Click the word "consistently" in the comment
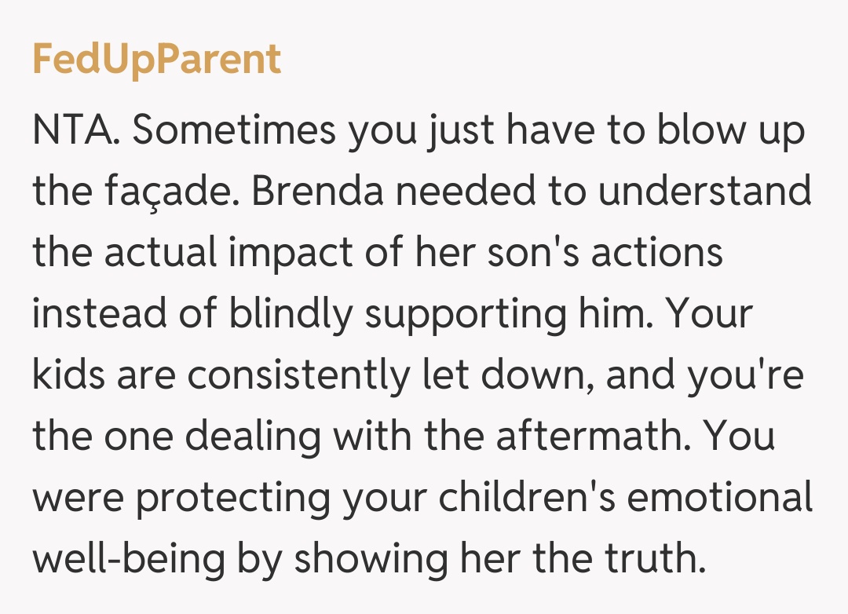The width and height of the screenshot is (848, 614). point(298,376)
